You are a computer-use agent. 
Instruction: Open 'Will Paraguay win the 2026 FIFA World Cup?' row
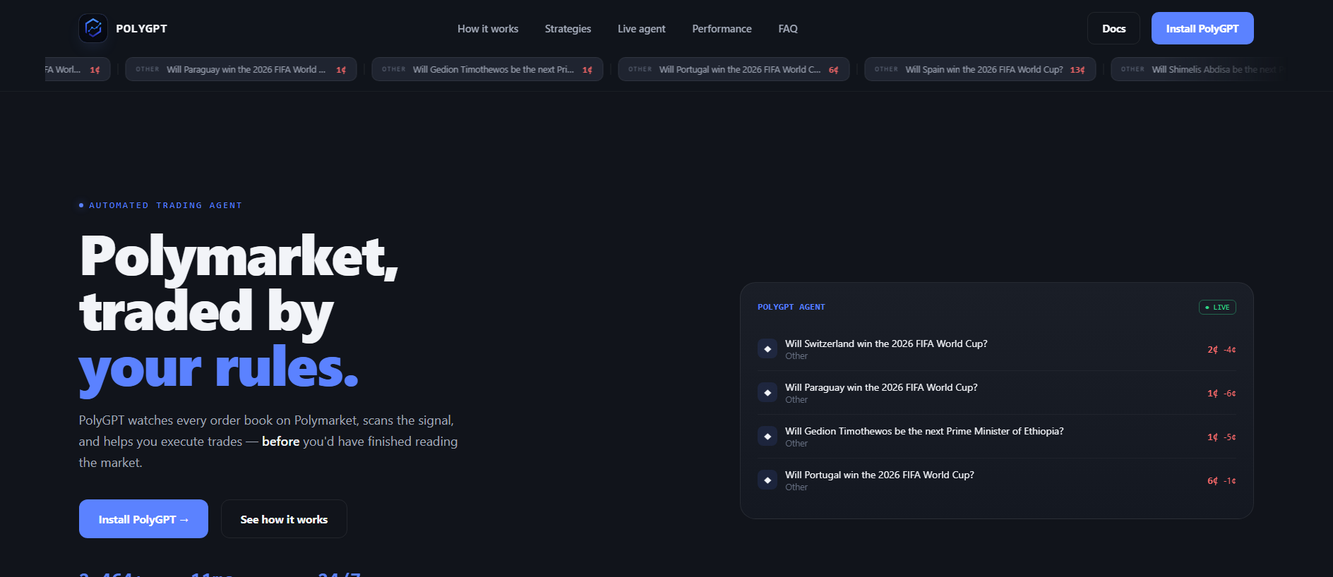997,393
